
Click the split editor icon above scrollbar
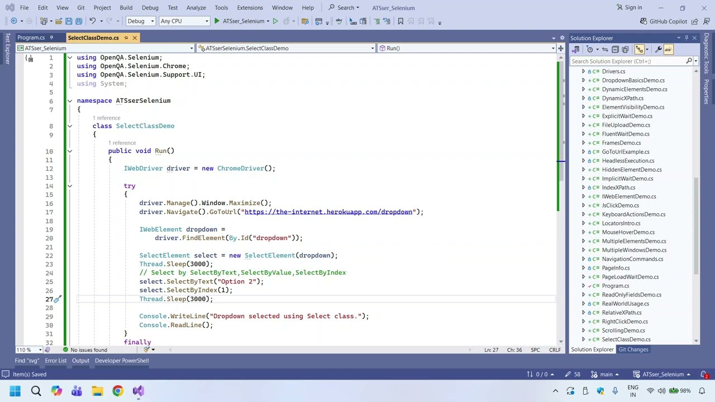560,48
